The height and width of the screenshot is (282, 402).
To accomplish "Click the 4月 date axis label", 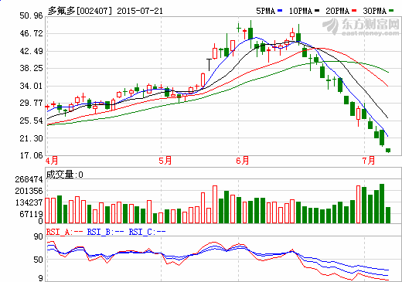I will 52,161.
